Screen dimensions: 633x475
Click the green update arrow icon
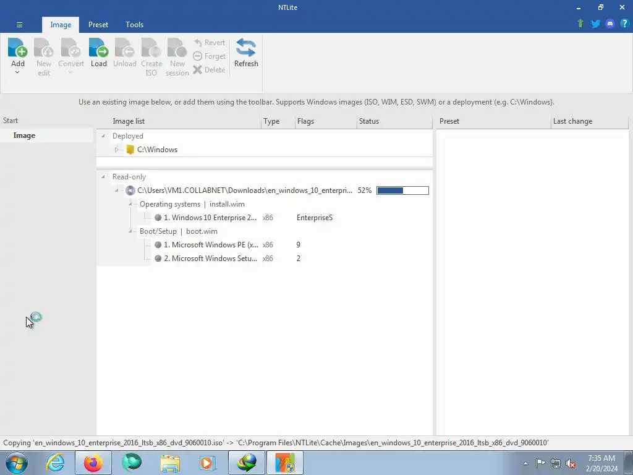click(x=580, y=24)
